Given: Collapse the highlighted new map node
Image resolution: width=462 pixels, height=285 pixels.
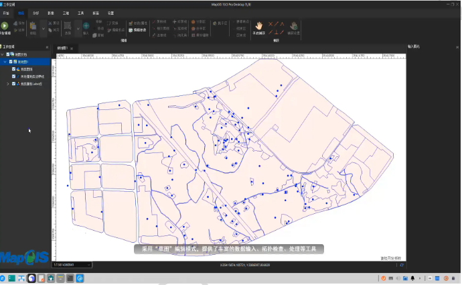Looking at the screenshot, I should pyautogui.click(x=5, y=62).
